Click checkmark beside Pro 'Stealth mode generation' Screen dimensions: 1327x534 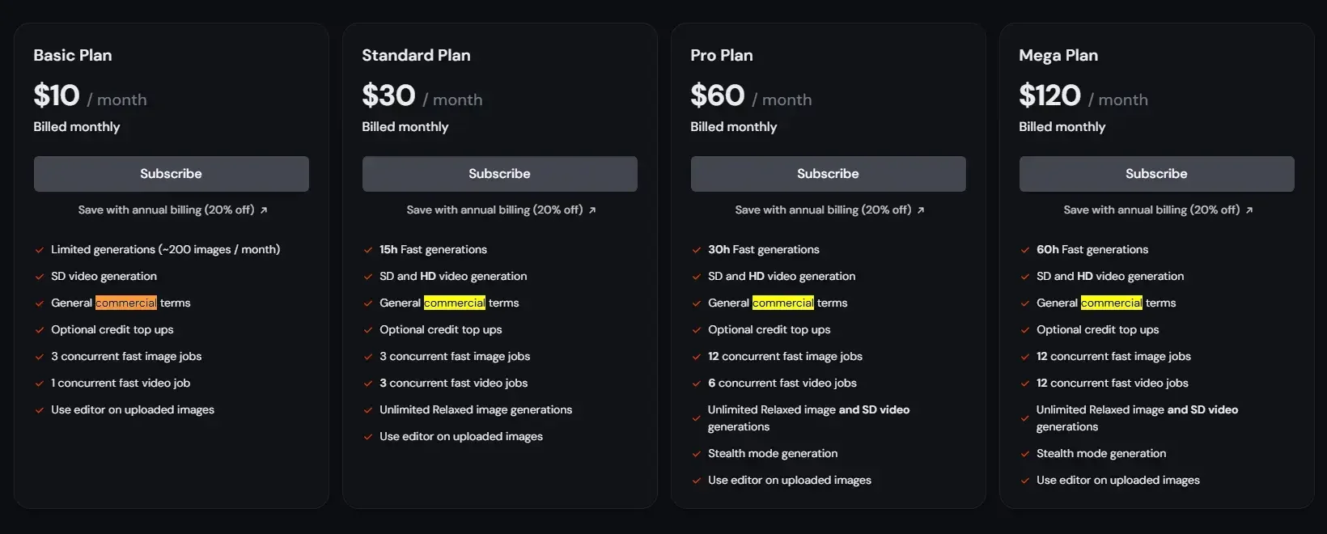697,454
